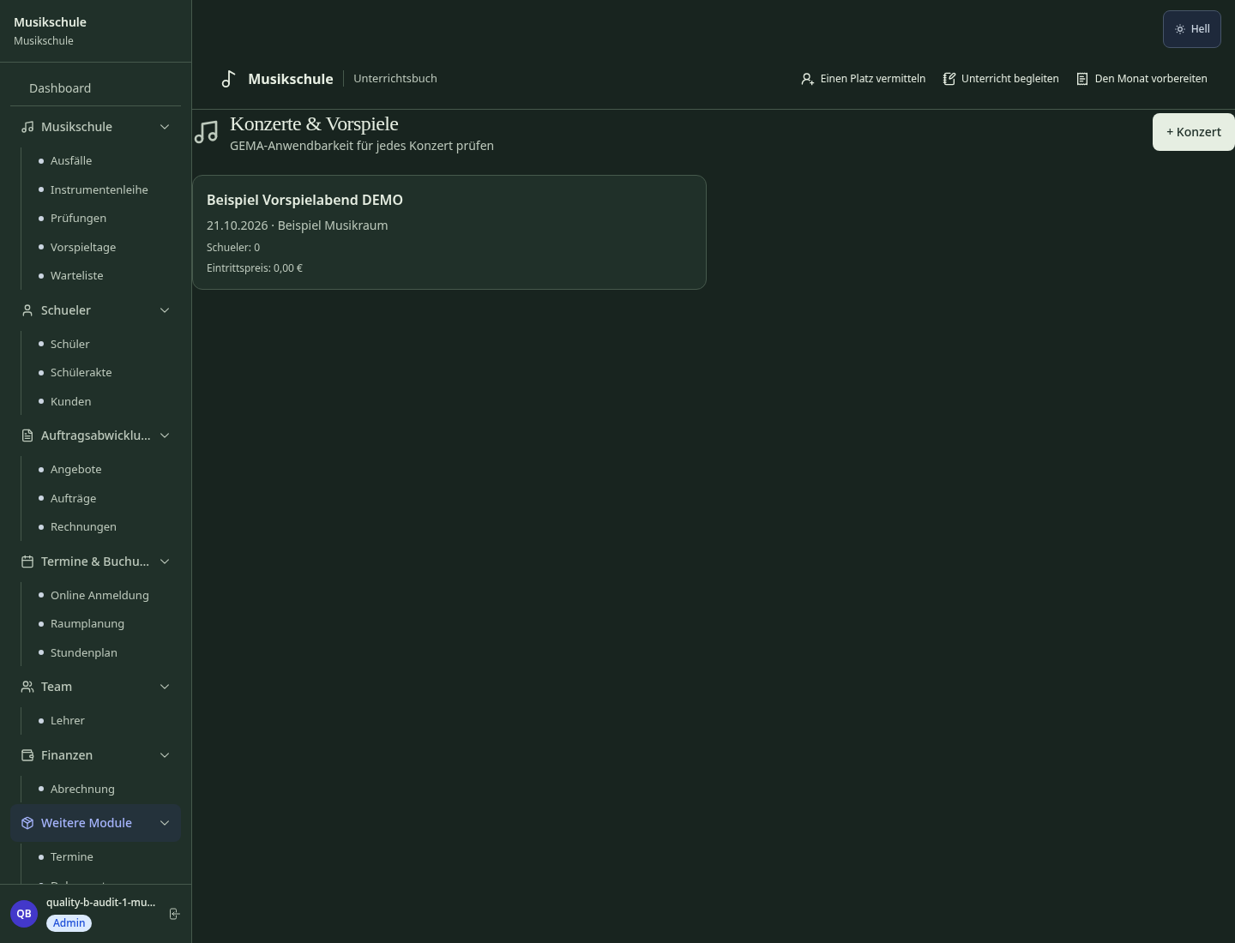Switch theme with the Hell toggle button
The height and width of the screenshot is (943, 1235).
click(1192, 29)
